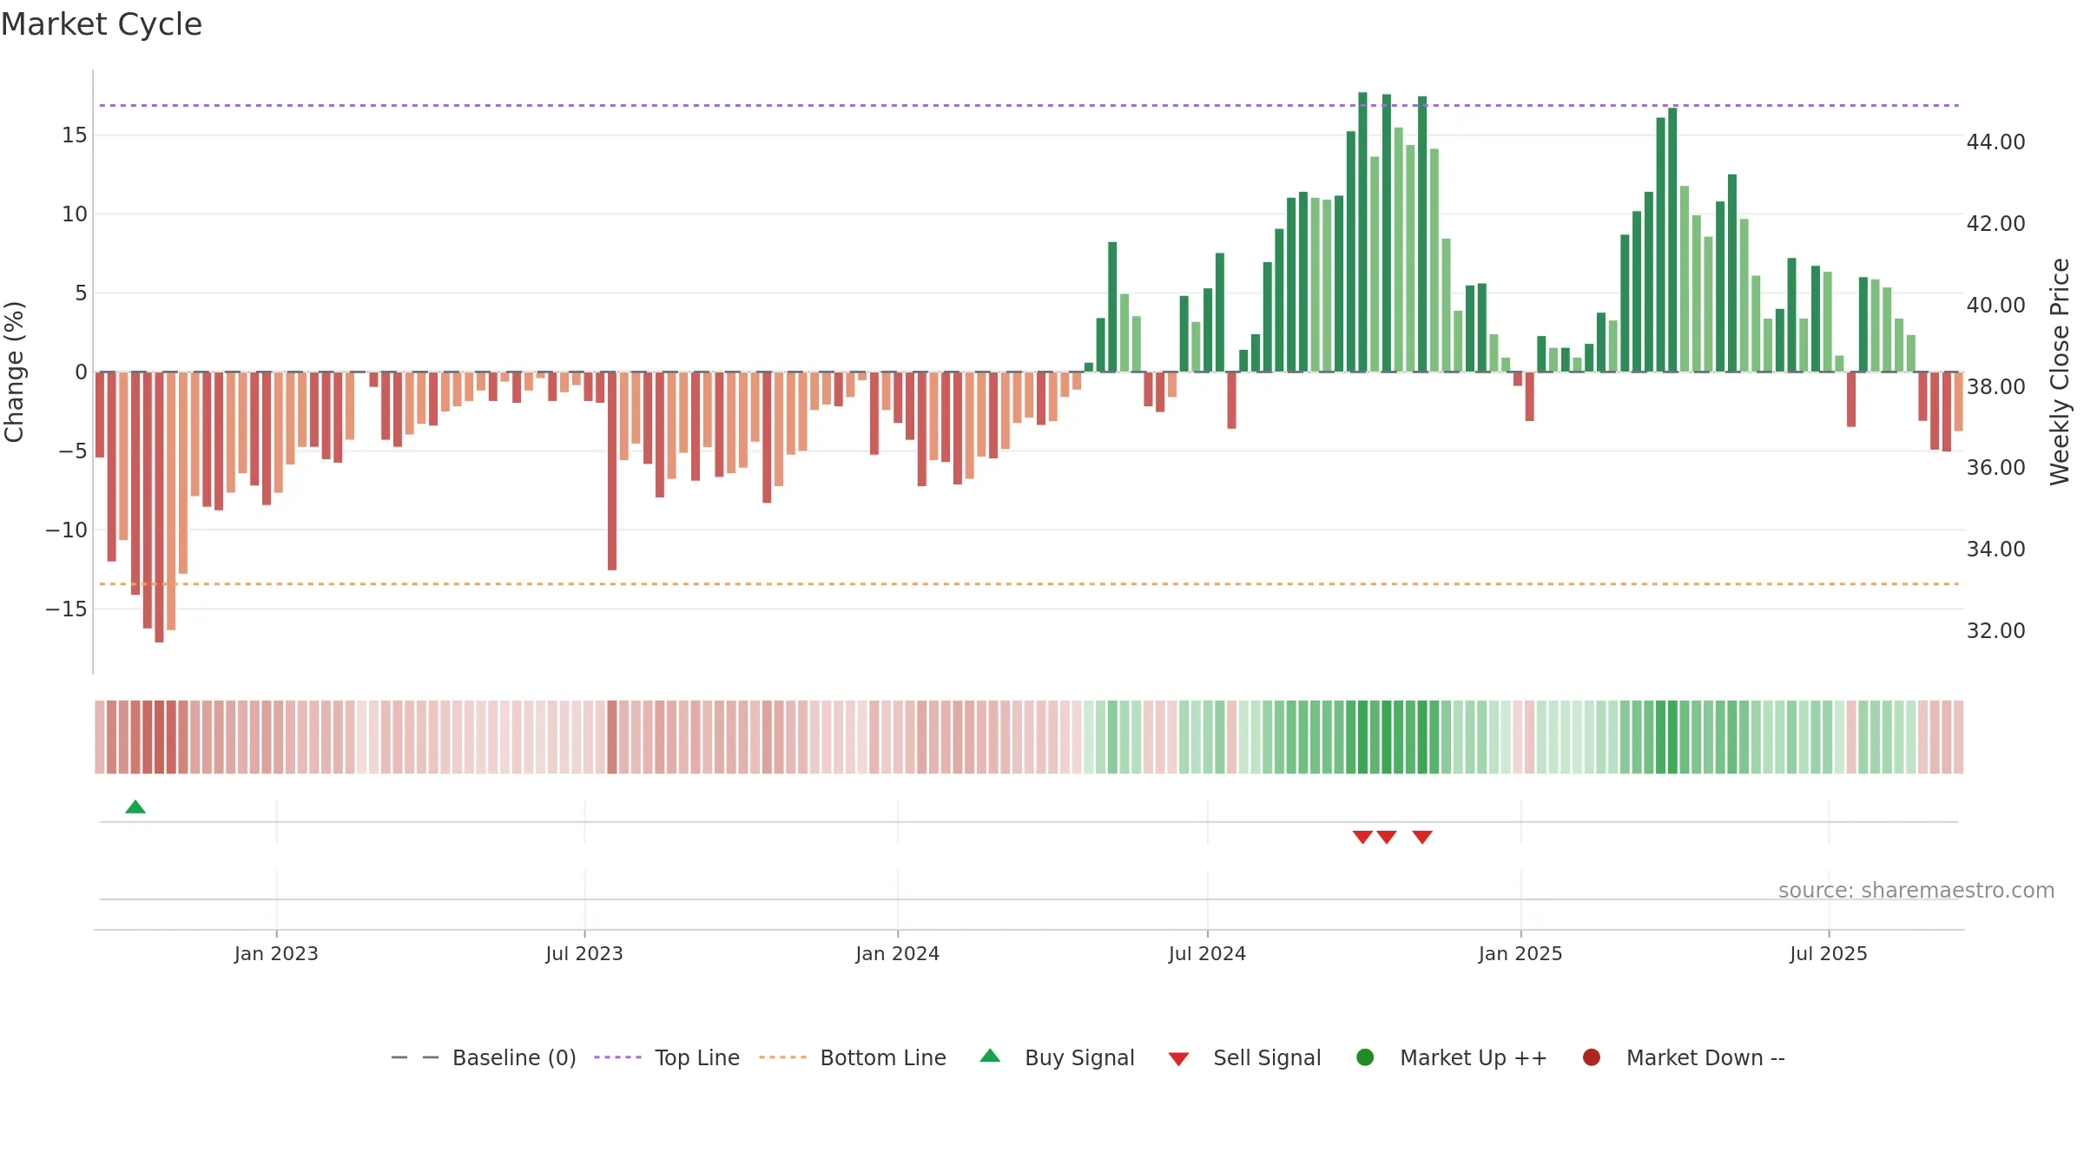Toggle the Top Line legend entry
Screen dimensions: 2084x1172
[x=667, y=1057]
